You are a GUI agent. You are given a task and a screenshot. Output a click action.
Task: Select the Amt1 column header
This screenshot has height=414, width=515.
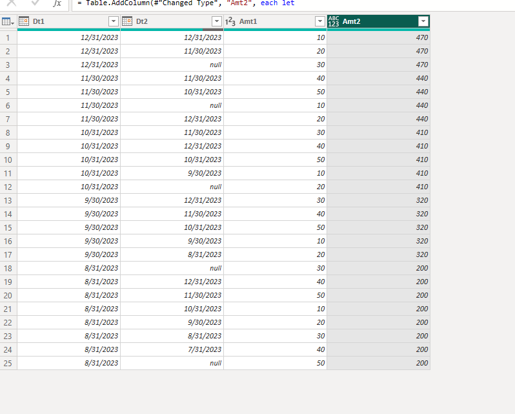pyautogui.click(x=275, y=21)
